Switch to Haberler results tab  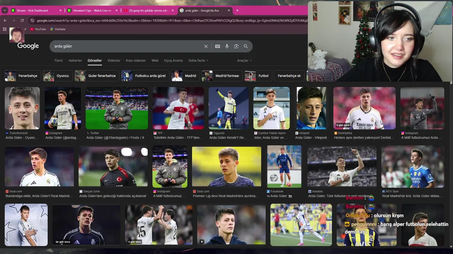point(75,60)
